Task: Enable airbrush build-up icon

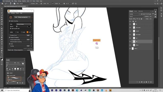Action: (53, 4)
